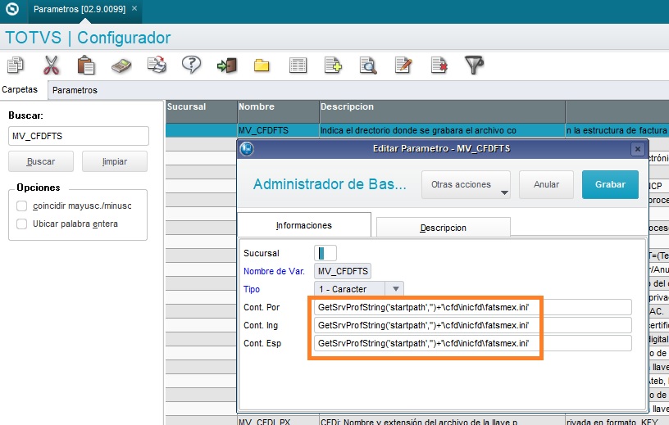The width and height of the screenshot is (669, 425).
Task: Click the Descripcion column header in grid
Action: coord(443,111)
